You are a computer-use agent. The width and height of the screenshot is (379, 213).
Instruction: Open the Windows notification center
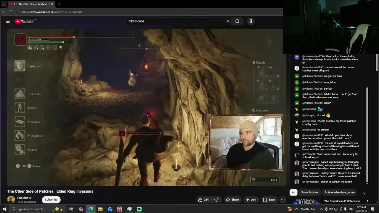tap(373, 209)
